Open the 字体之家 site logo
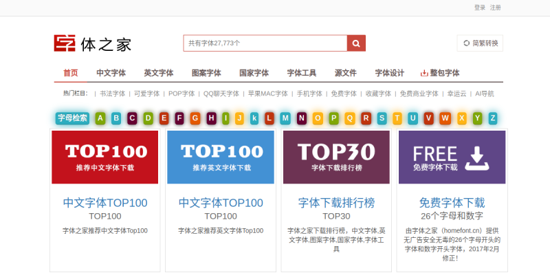Screen dimensions: 550x275 click(93, 43)
